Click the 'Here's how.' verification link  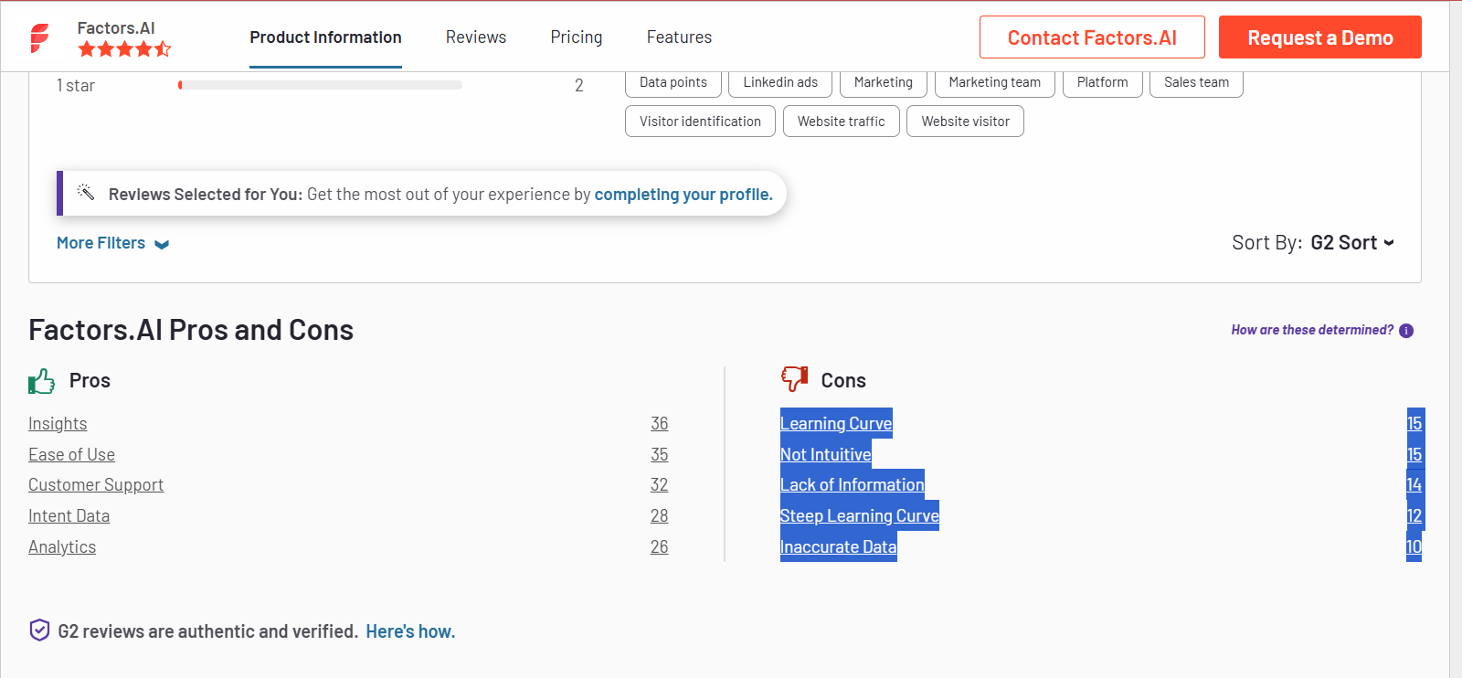pyautogui.click(x=410, y=631)
